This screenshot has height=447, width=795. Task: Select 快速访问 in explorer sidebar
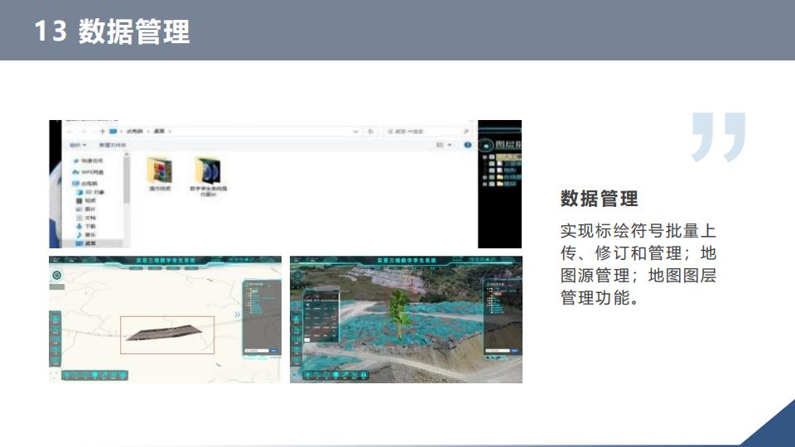(x=89, y=161)
